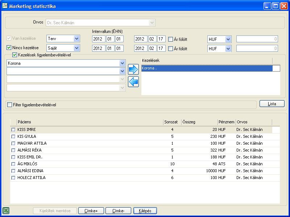290x217 pixels.
Task: Select the checkbox for KISS IMRE
Action: click(13, 129)
